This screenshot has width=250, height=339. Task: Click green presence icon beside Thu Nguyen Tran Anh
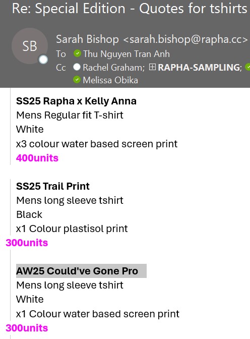tap(77, 53)
